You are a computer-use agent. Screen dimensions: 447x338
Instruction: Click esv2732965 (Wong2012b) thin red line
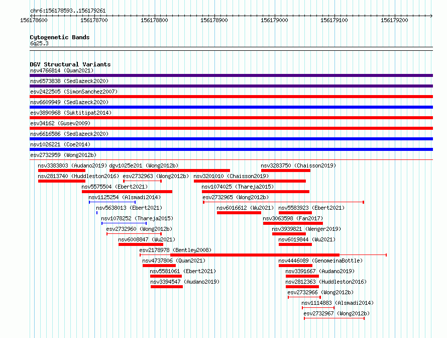283,202
